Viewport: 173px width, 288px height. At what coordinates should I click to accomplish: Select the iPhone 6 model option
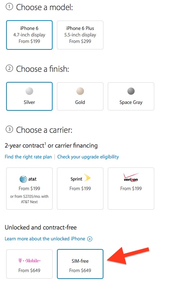[29, 35]
